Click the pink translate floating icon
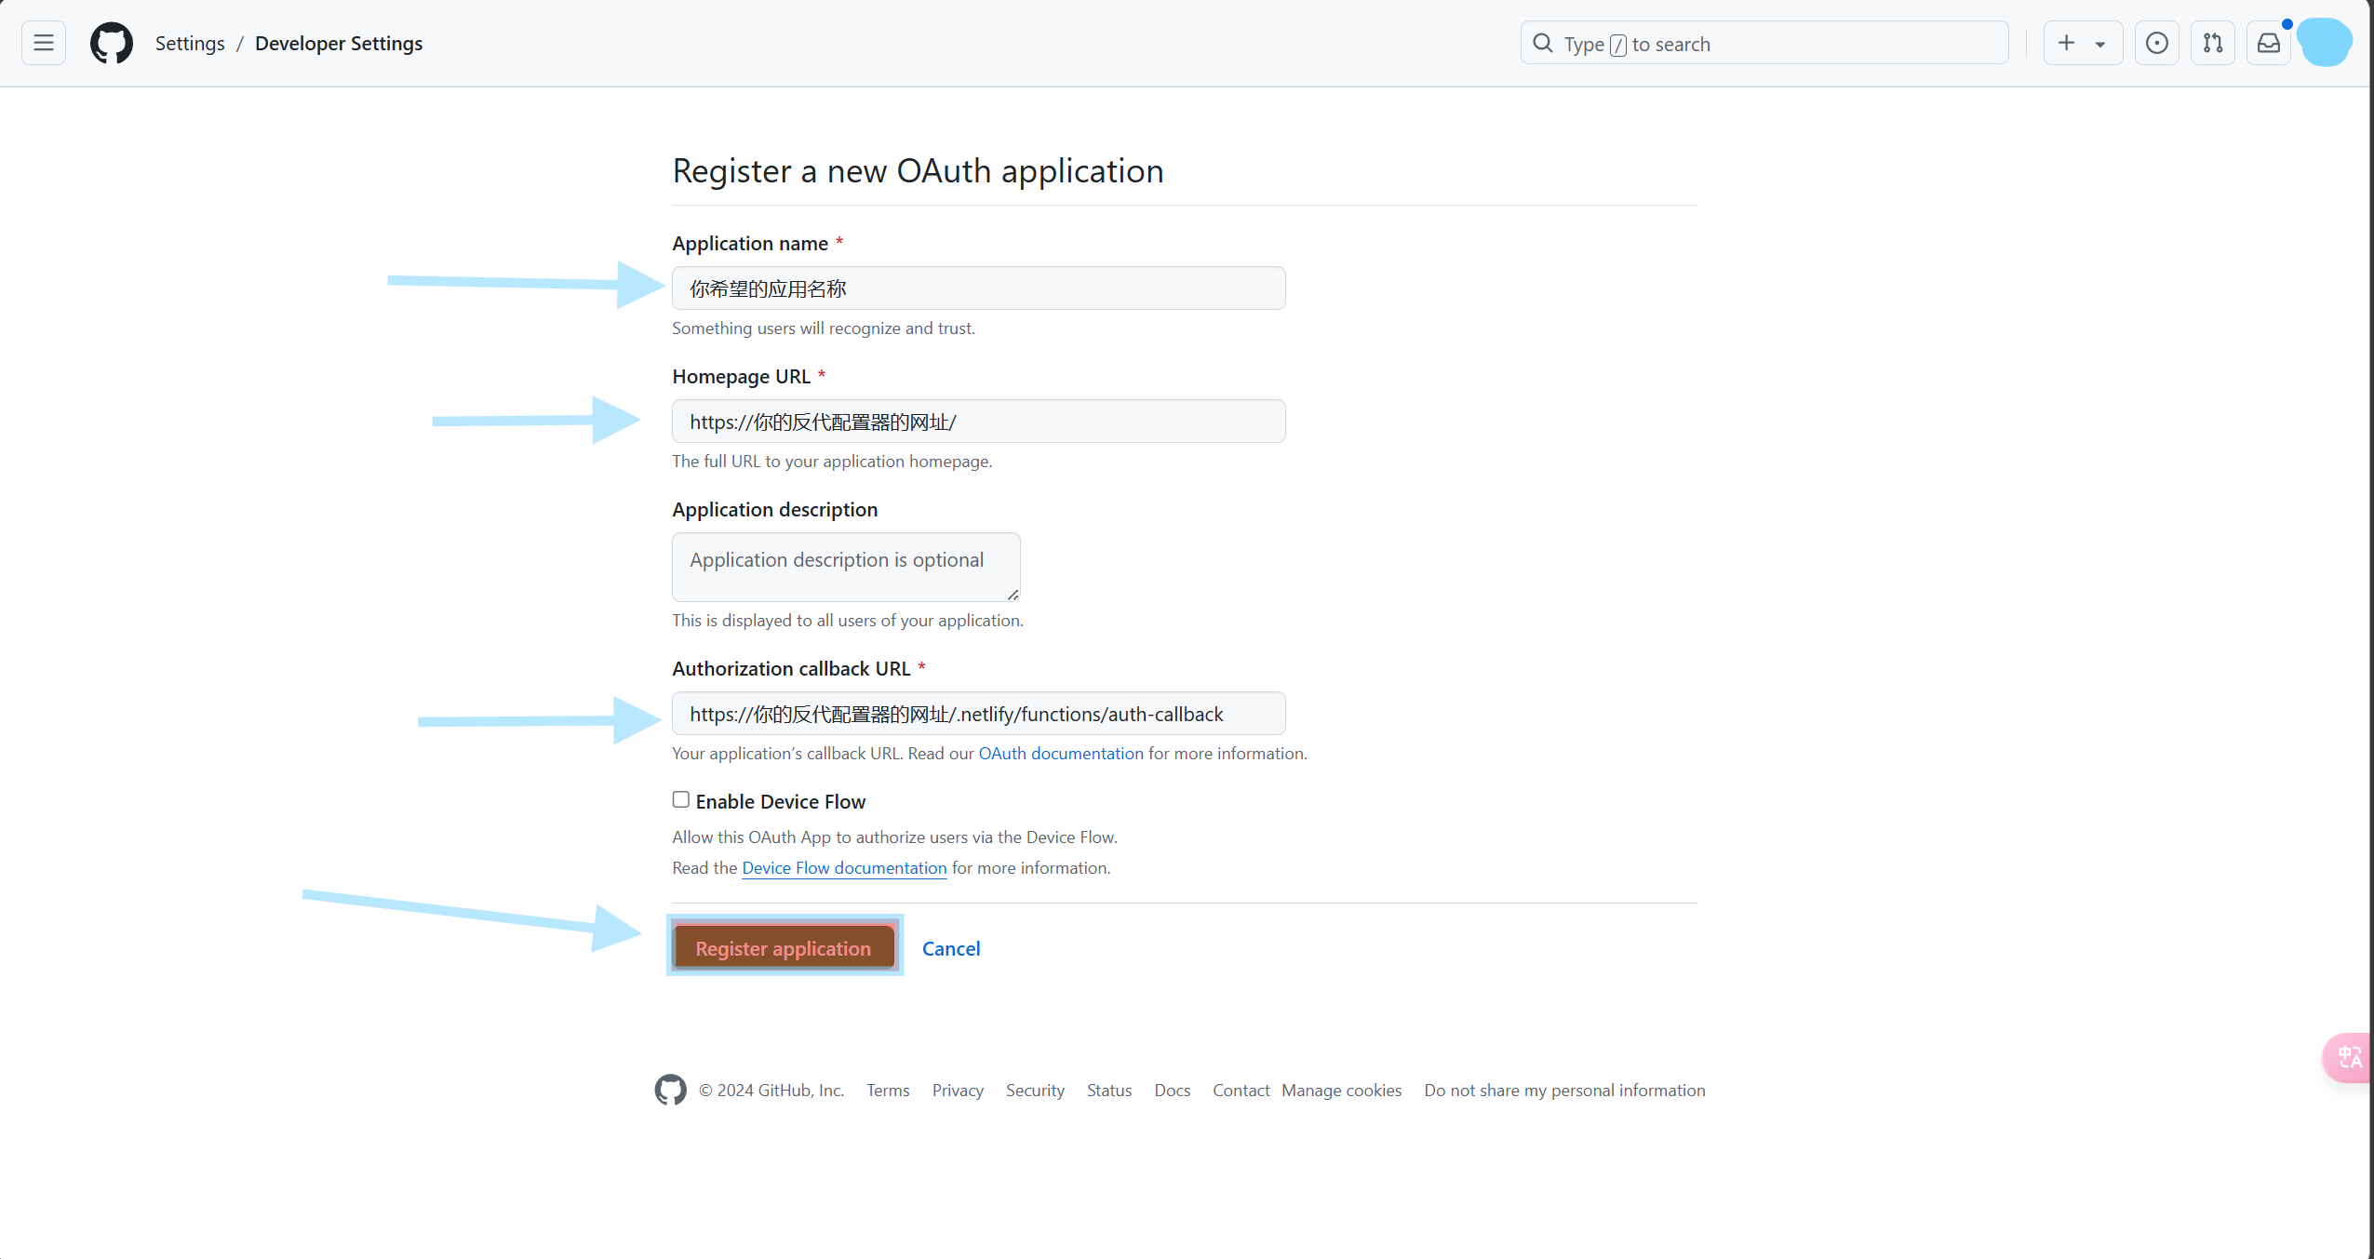 (2348, 1057)
